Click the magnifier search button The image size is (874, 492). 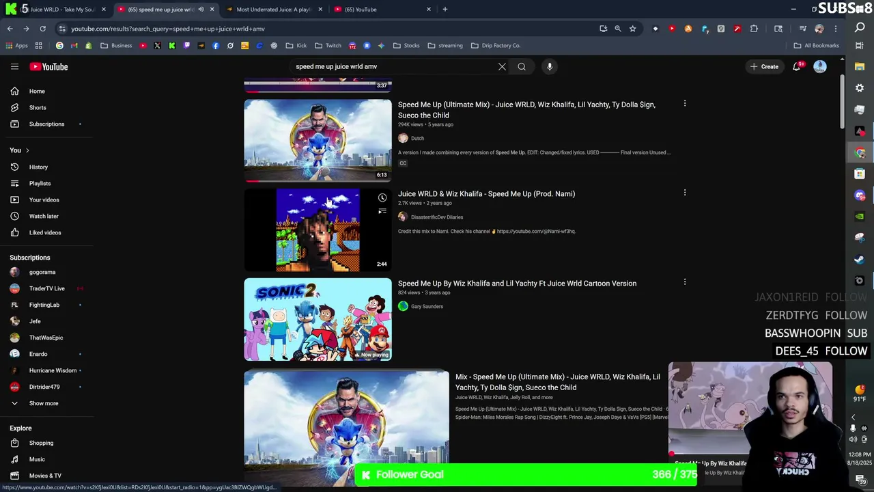522,66
